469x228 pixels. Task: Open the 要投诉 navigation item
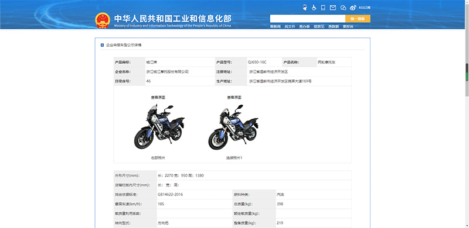[348, 26]
